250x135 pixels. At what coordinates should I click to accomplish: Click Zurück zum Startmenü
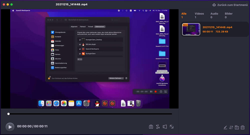[230, 5]
